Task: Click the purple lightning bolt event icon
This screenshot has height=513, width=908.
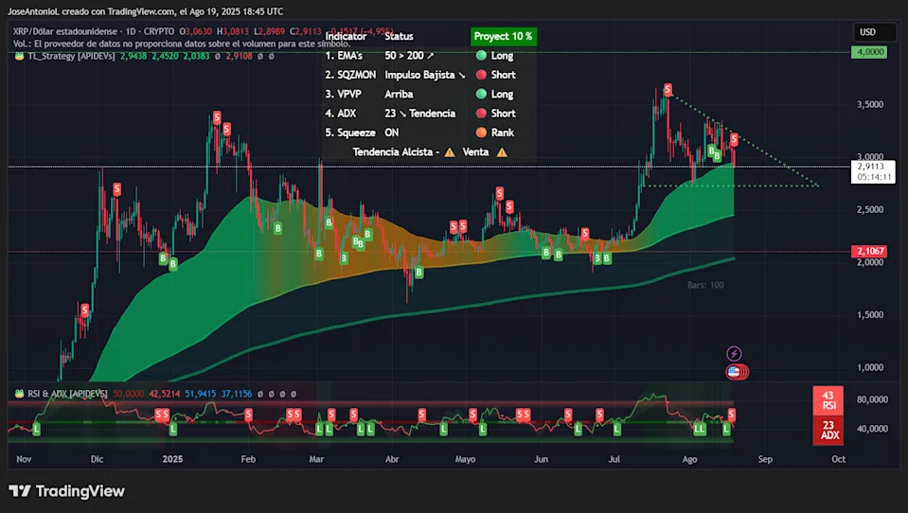Action: (x=733, y=353)
